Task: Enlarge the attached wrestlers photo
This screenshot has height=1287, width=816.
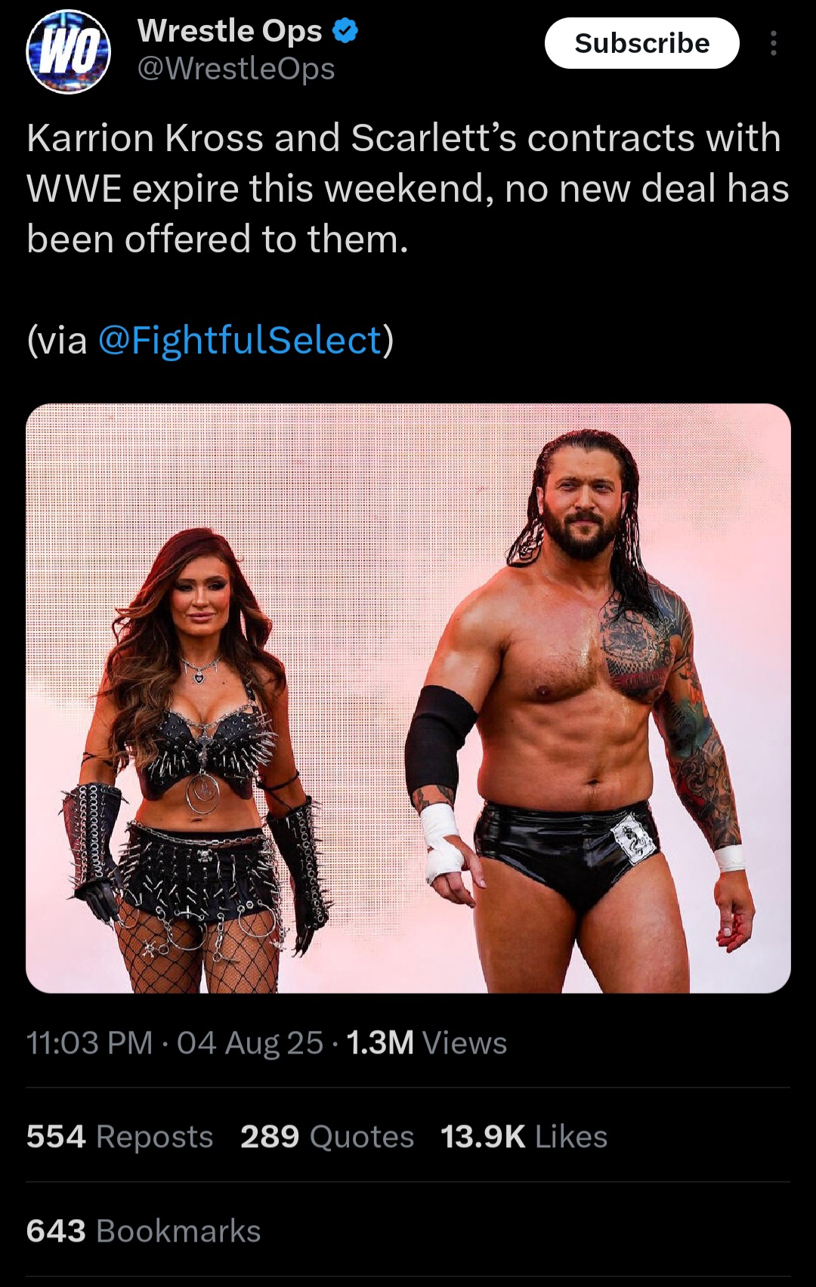Action: point(408,698)
